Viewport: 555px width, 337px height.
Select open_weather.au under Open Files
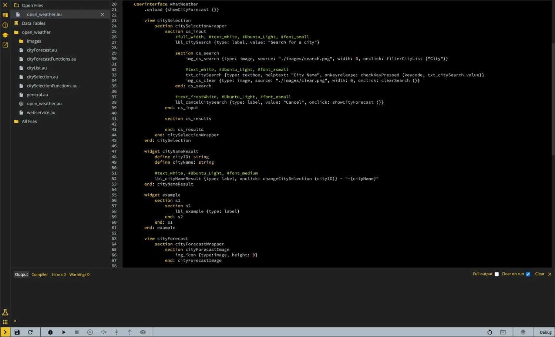point(44,14)
